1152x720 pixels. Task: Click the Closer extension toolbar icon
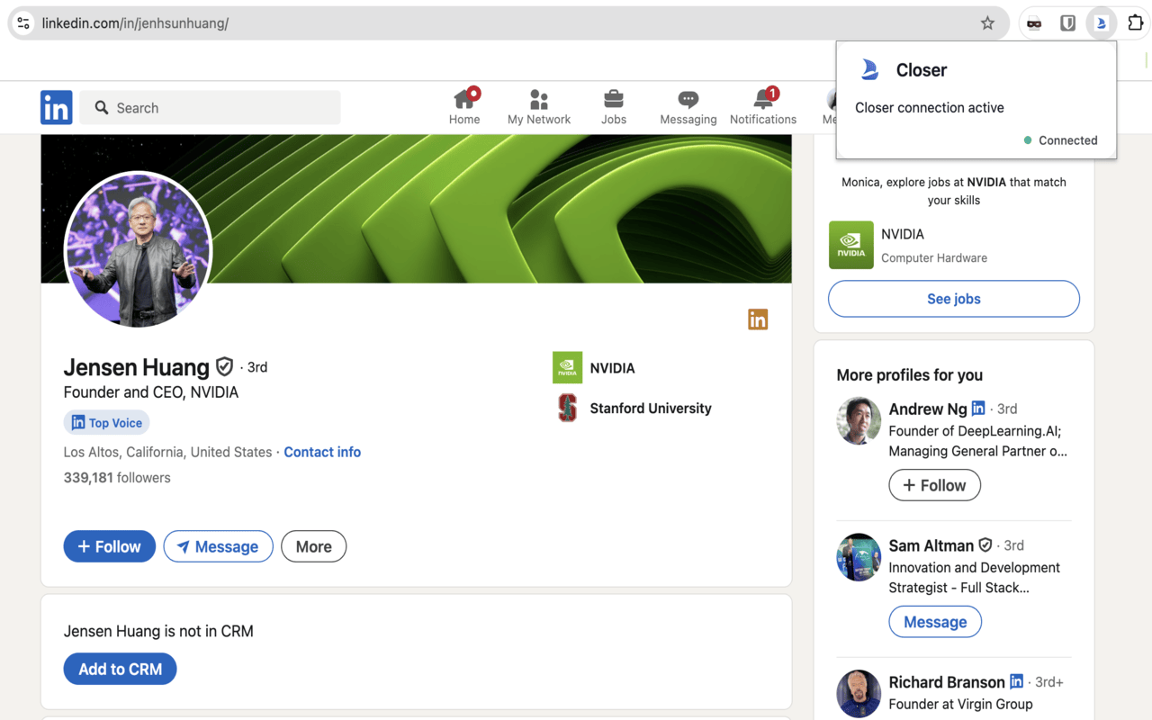[x=1101, y=23]
